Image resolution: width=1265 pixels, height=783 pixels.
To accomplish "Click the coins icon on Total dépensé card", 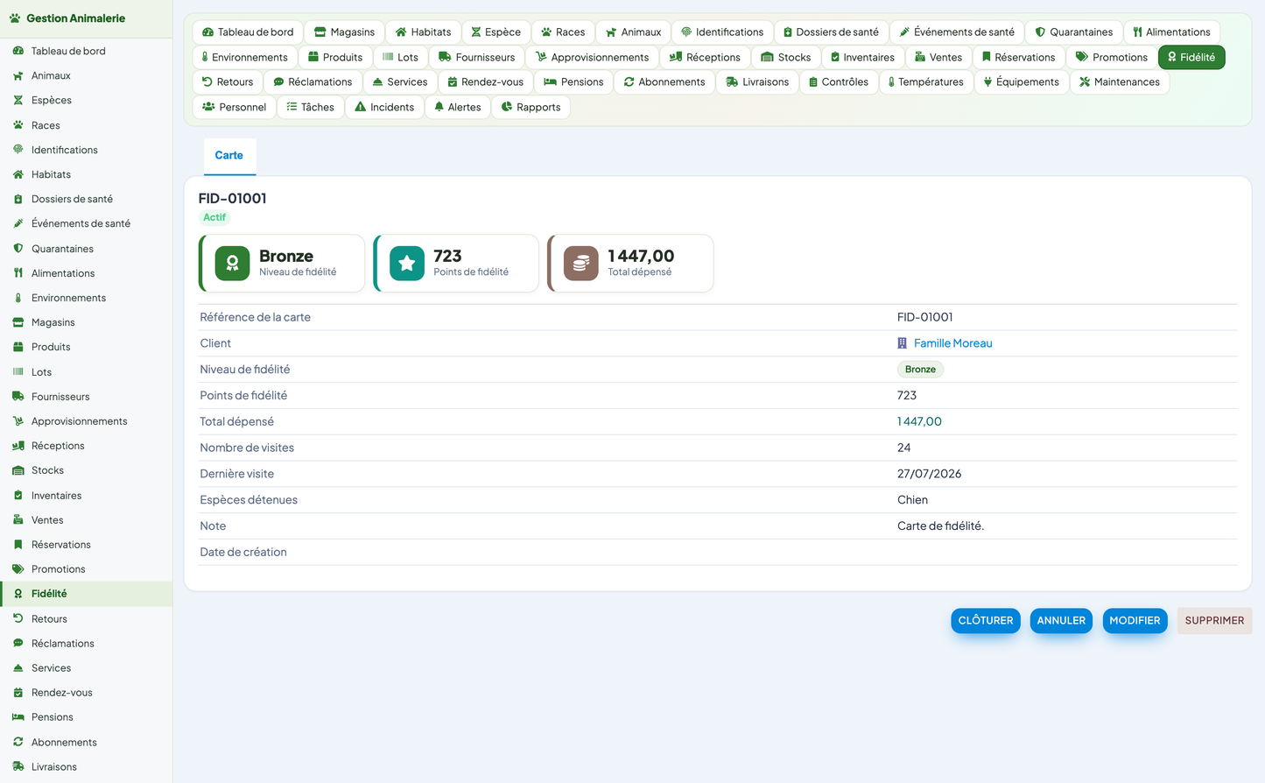I will click(x=580, y=263).
